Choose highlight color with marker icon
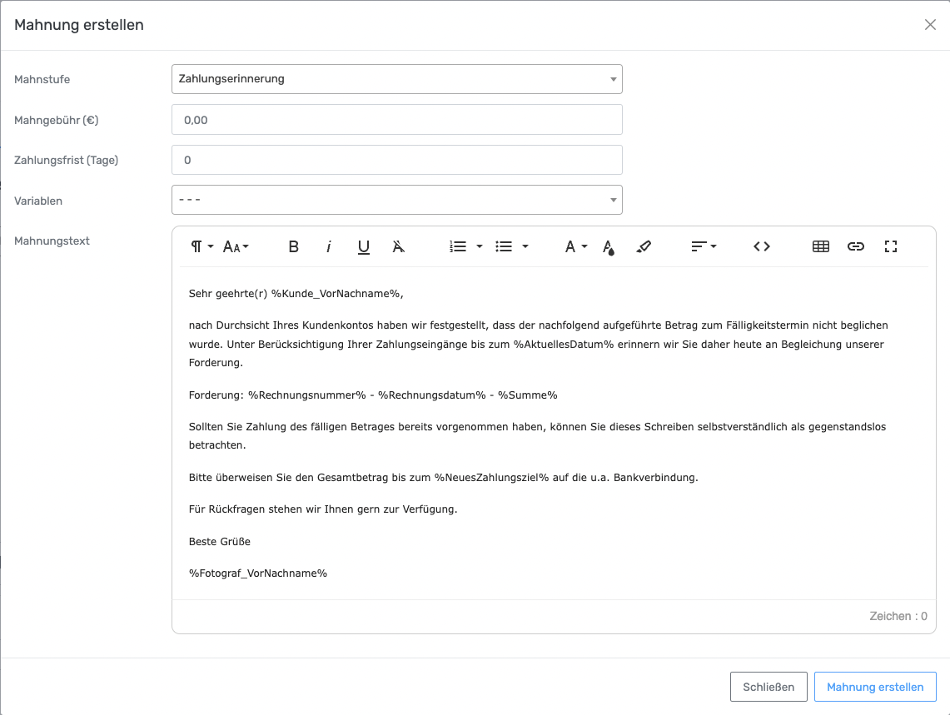This screenshot has width=950, height=715. click(x=644, y=246)
